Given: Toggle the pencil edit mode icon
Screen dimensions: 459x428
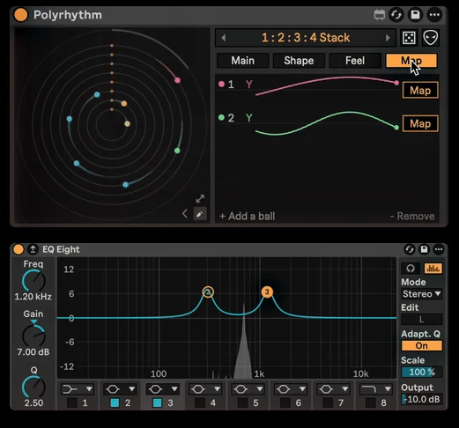Looking at the screenshot, I should [x=200, y=214].
